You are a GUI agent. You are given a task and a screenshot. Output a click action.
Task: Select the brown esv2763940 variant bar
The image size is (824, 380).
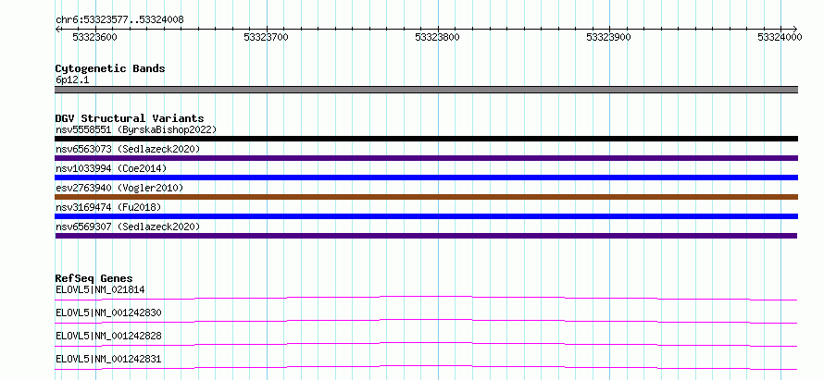[x=426, y=197]
